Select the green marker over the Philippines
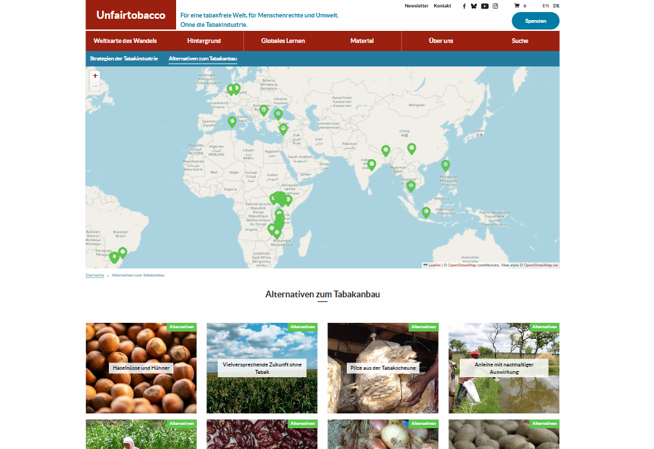 (446, 165)
